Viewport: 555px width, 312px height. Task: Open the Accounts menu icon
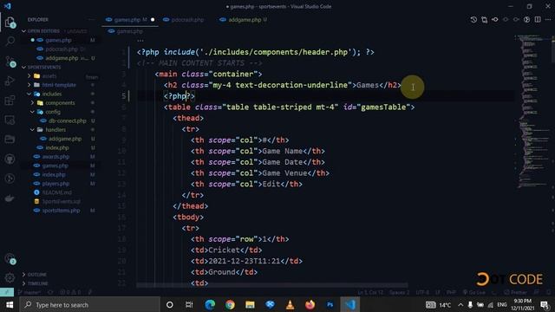click(10, 259)
